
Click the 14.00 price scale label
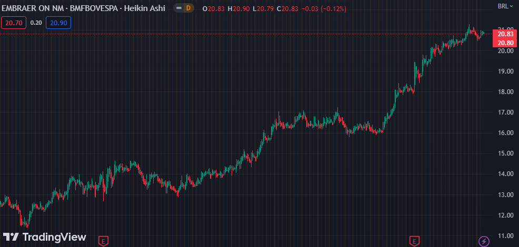pyautogui.click(x=506, y=174)
